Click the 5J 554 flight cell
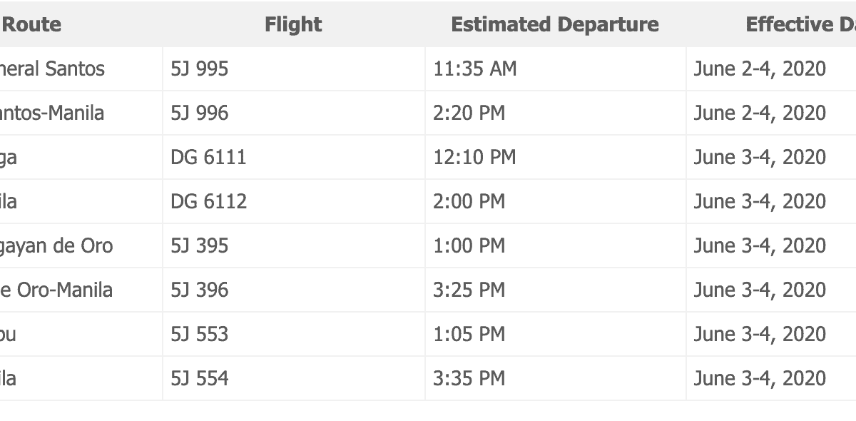The image size is (856, 421). [x=200, y=379]
